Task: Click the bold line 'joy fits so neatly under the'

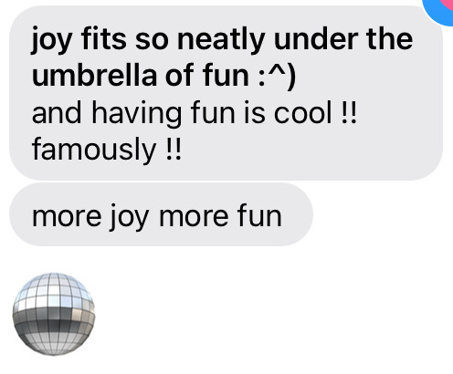Action: click(222, 40)
